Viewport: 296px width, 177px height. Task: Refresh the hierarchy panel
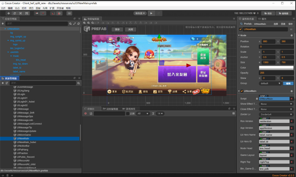pyautogui.click(x=79, y=24)
